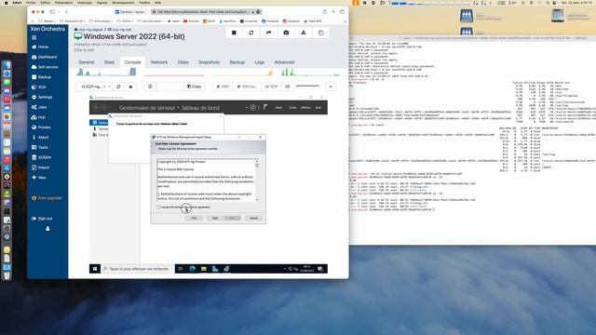Screen dimensions: 596x335
Task: Open New in the sidebar
Action: tap(39, 178)
